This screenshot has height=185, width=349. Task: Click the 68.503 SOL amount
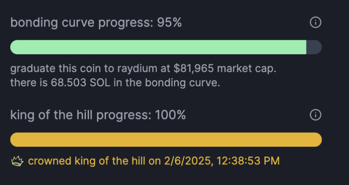point(81,83)
